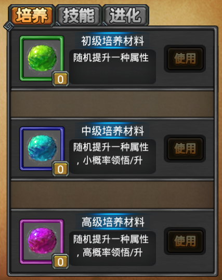Screen dimensions: 222x280
Task: Select the blue 中级培养材料 orb icon
Action: (x=42, y=149)
